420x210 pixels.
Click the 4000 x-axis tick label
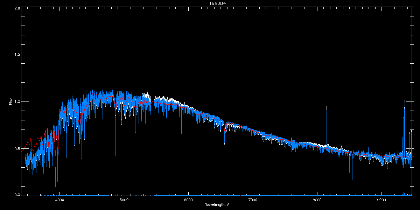pyautogui.click(x=59, y=200)
